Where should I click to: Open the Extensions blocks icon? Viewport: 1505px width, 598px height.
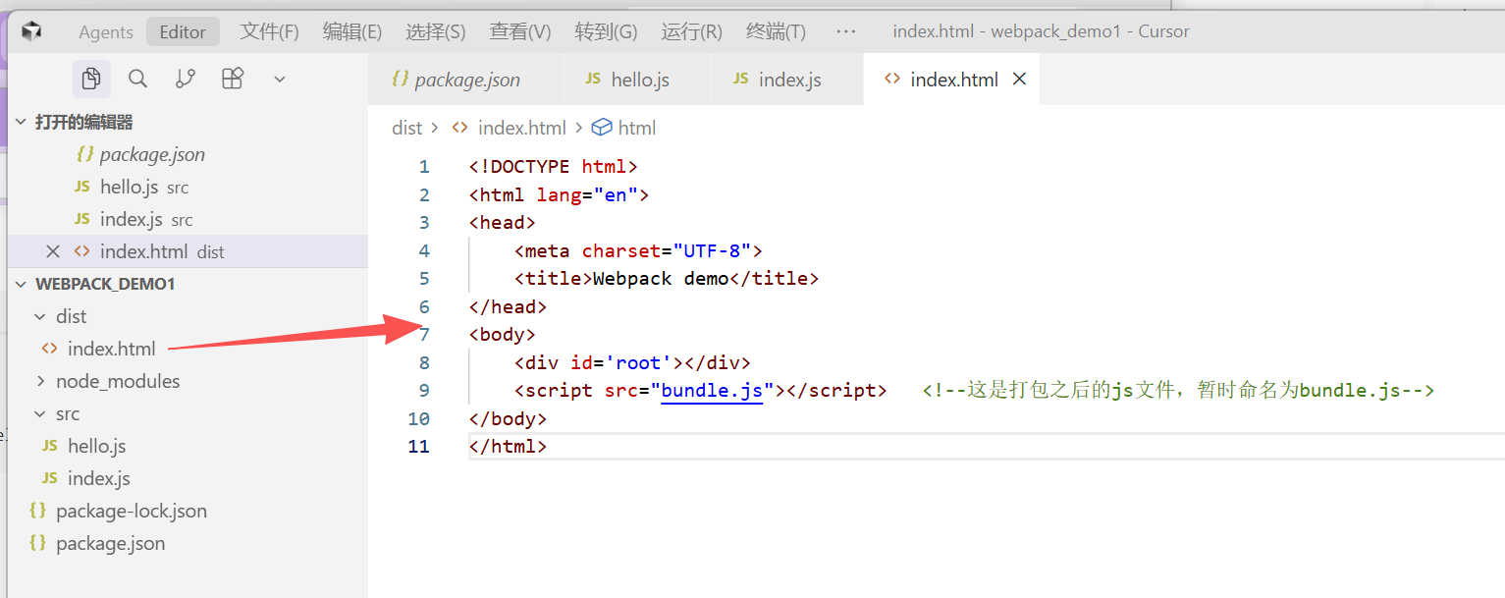point(233,79)
